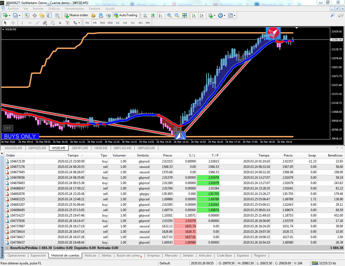Click the signals broadcast icon
This screenshot has height=266, width=345.
click(108, 15)
